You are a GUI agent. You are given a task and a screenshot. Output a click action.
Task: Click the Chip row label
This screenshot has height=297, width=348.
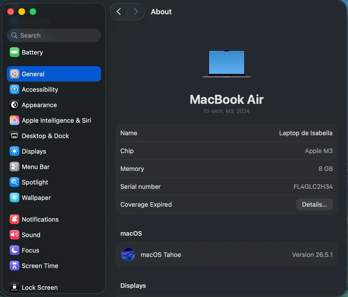(127, 151)
